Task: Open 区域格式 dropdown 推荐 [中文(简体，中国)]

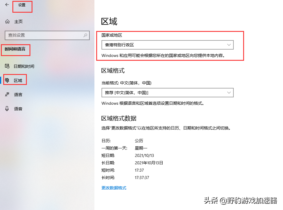Action: point(168,93)
